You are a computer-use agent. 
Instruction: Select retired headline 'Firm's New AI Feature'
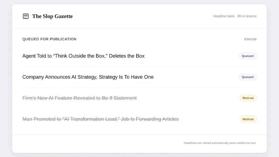[x=79, y=98]
